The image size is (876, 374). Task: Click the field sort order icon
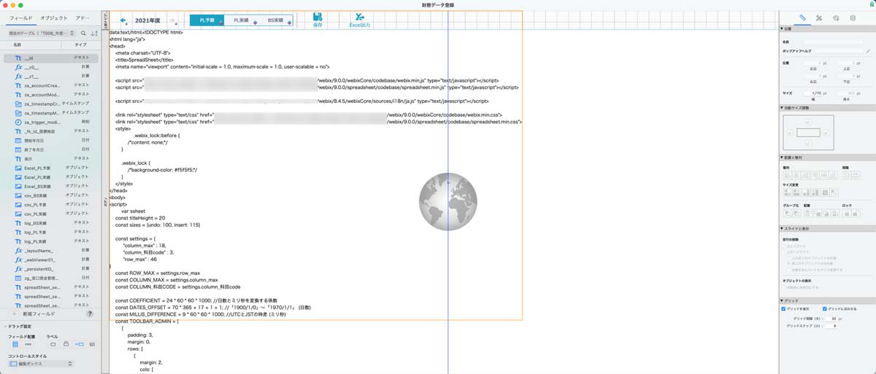tap(94, 32)
